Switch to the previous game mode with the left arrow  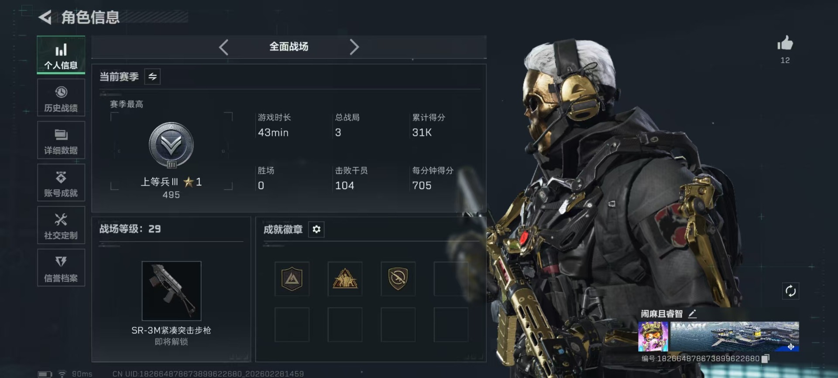(223, 47)
